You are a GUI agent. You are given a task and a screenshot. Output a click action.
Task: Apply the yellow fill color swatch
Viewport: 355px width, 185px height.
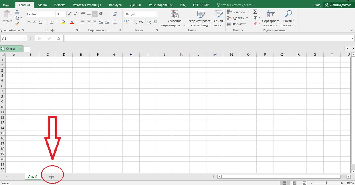pyautogui.click(x=63, y=22)
